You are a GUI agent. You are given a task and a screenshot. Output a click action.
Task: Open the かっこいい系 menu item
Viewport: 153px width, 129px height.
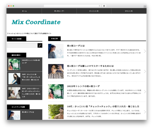click(x=94, y=11)
